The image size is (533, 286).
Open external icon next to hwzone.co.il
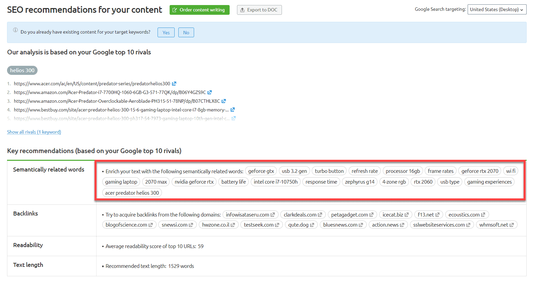(x=233, y=225)
